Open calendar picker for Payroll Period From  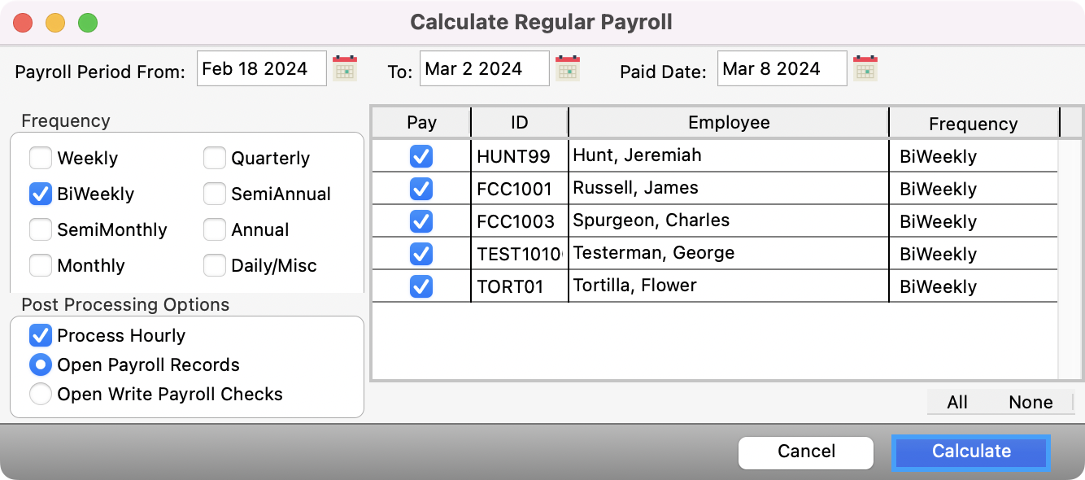click(x=346, y=68)
